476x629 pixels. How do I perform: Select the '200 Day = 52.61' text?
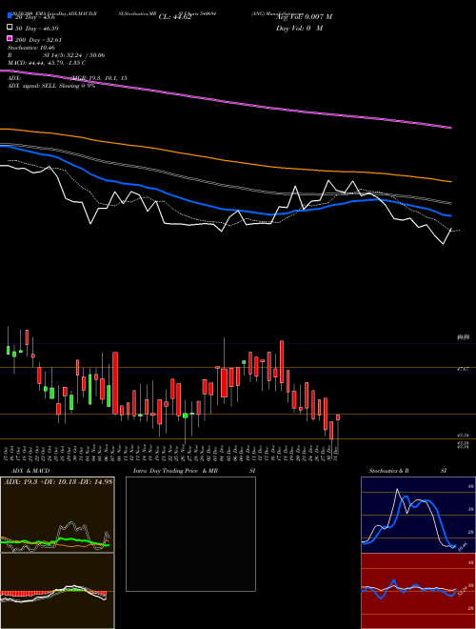tap(38, 40)
